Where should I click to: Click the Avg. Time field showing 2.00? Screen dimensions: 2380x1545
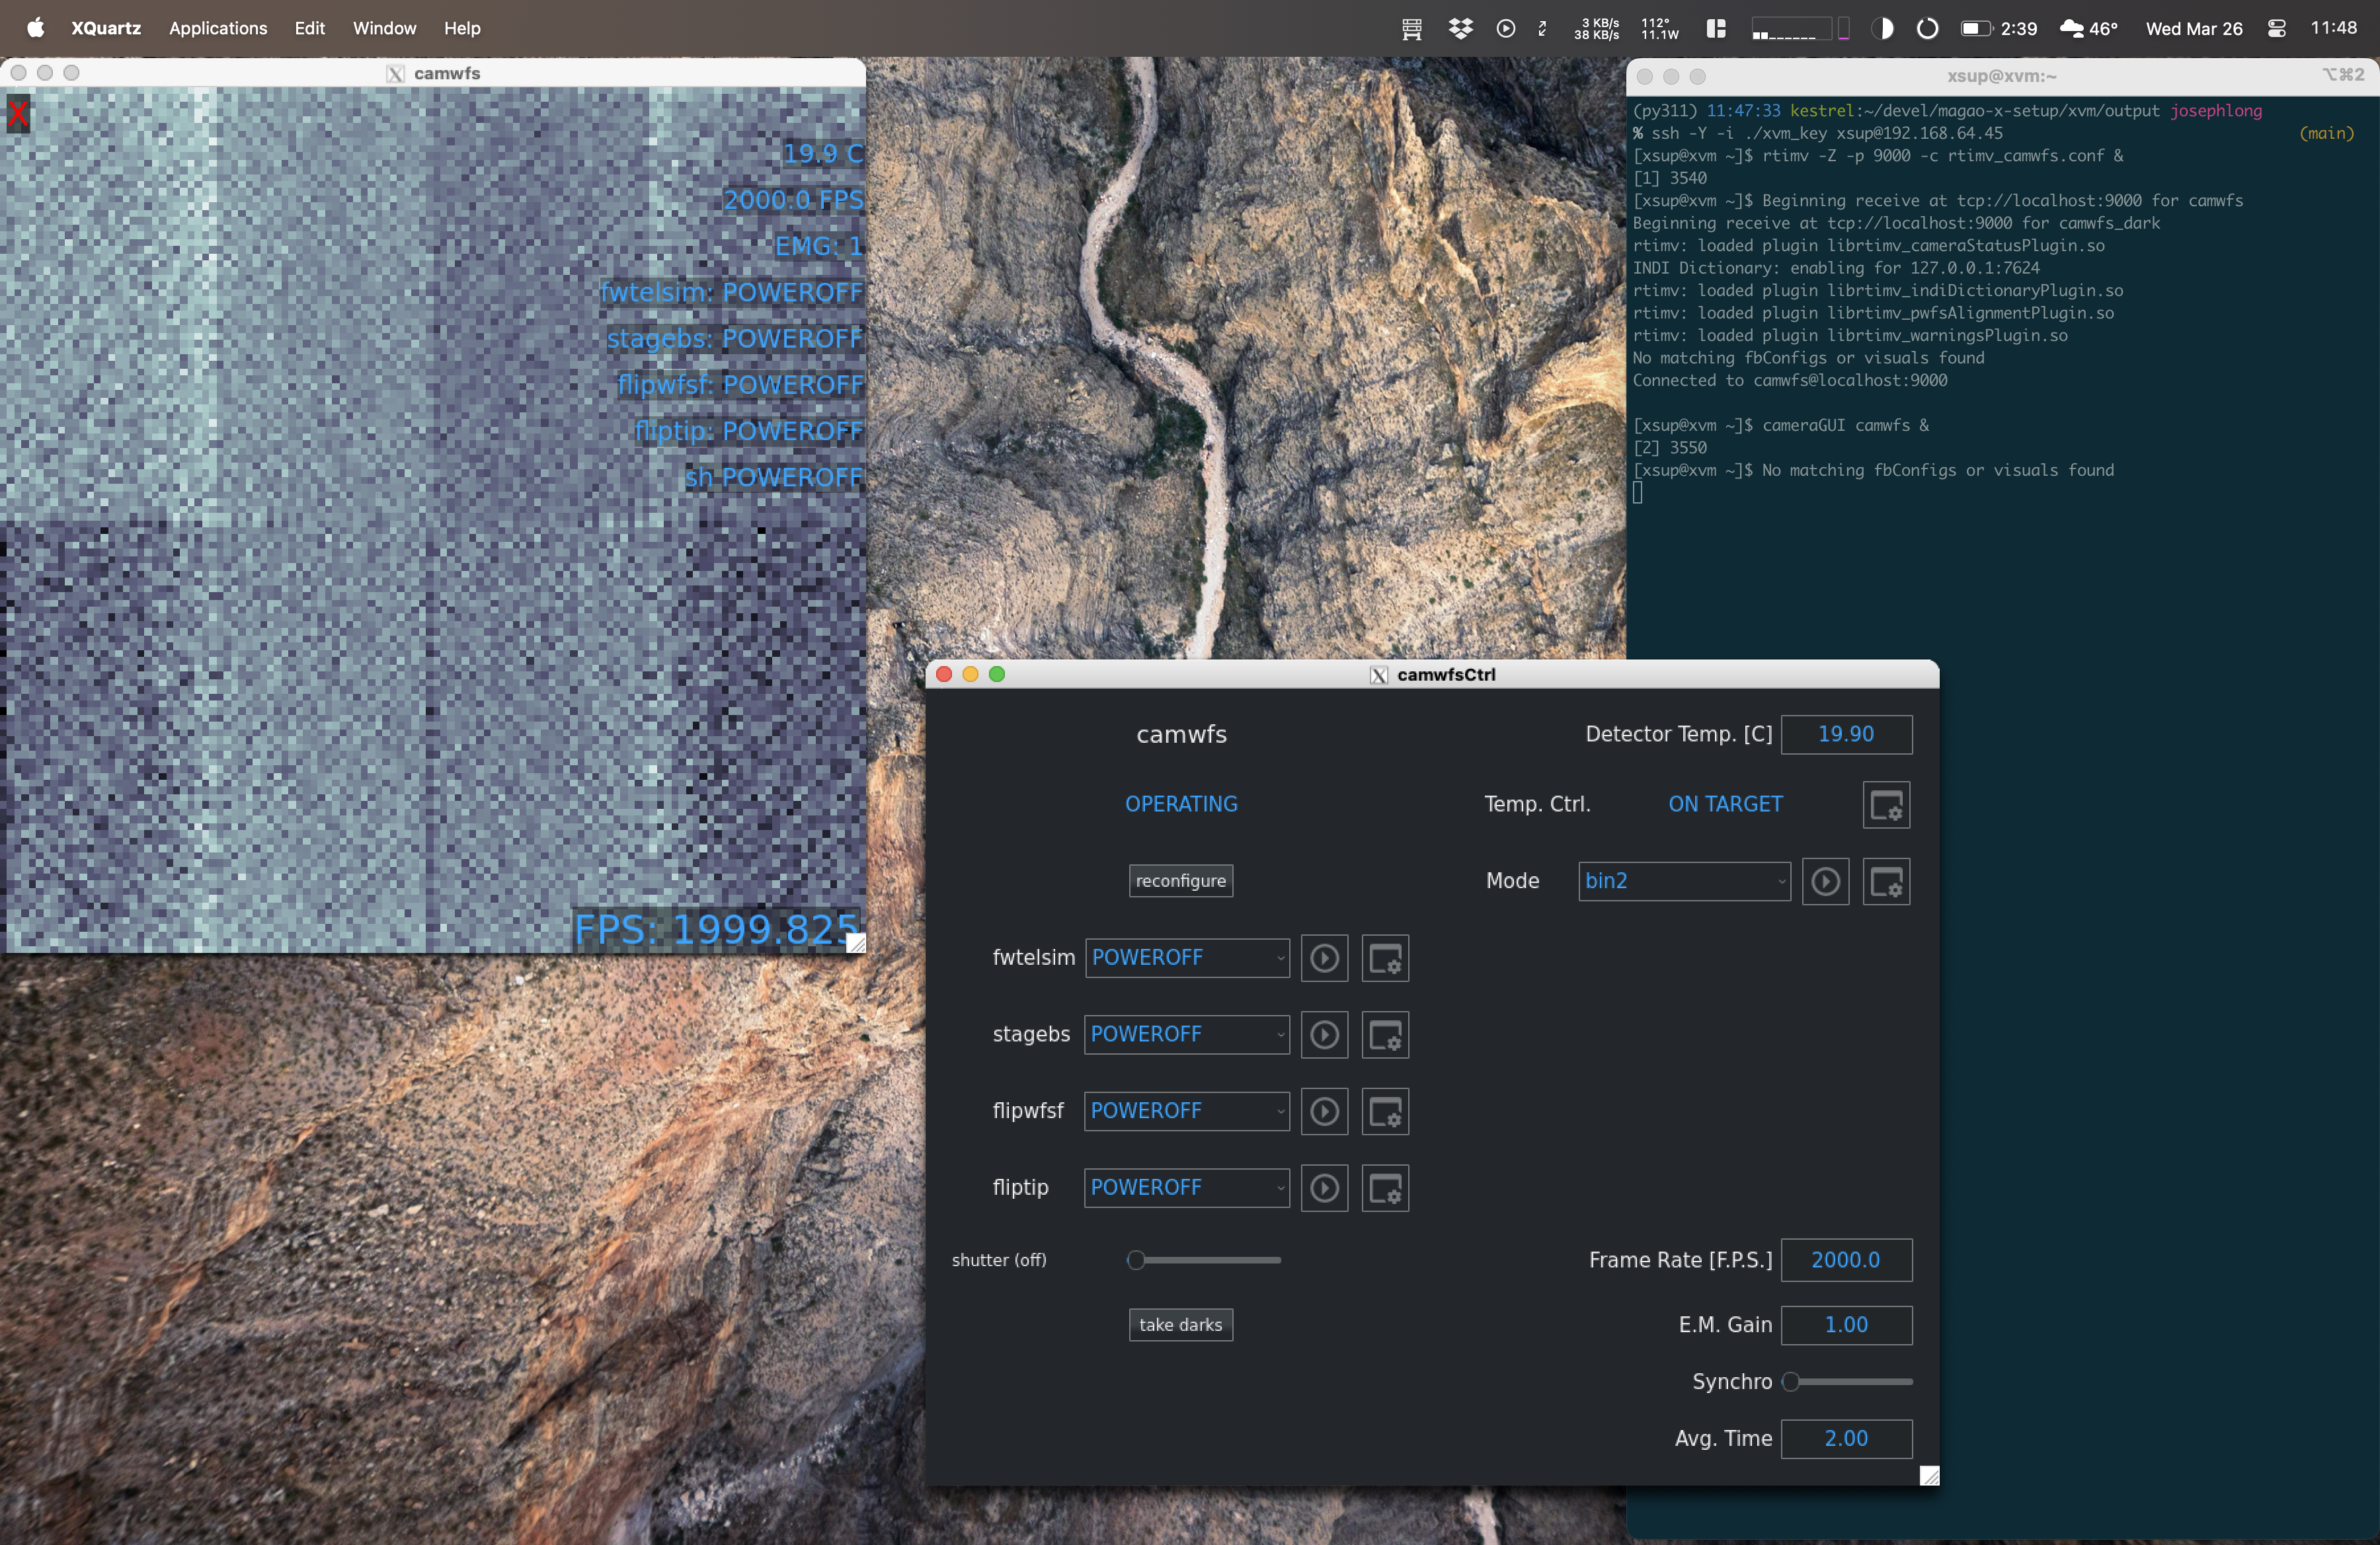[1846, 1439]
